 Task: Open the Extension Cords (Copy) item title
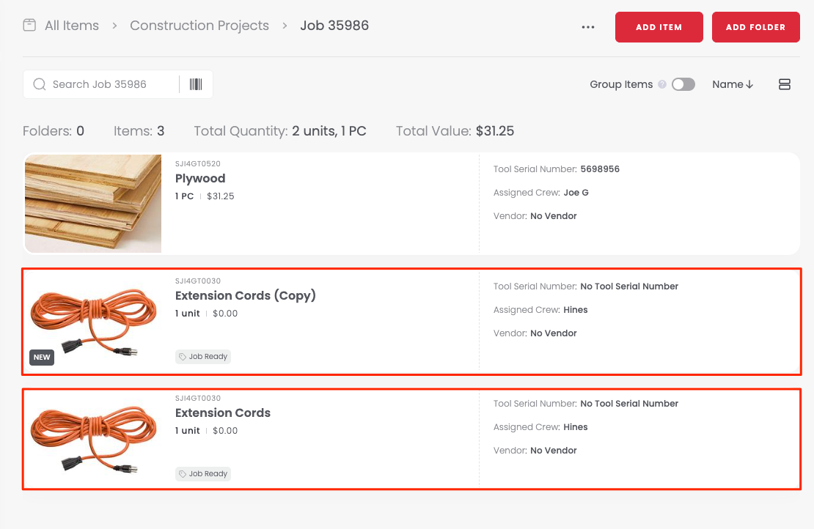pyautogui.click(x=245, y=296)
